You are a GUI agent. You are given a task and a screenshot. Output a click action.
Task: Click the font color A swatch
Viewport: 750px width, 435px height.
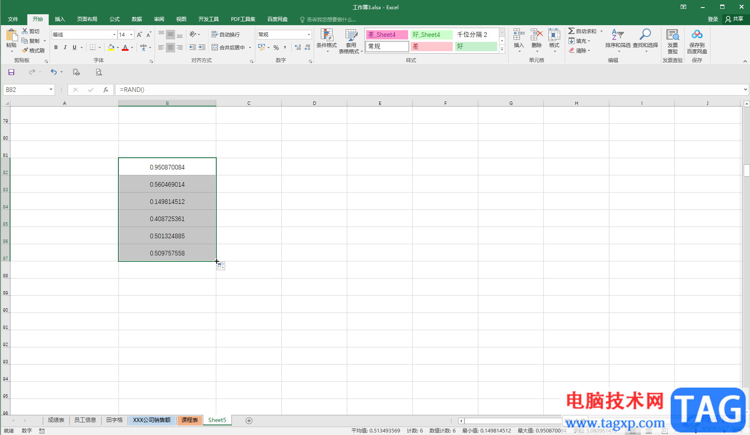pos(125,47)
